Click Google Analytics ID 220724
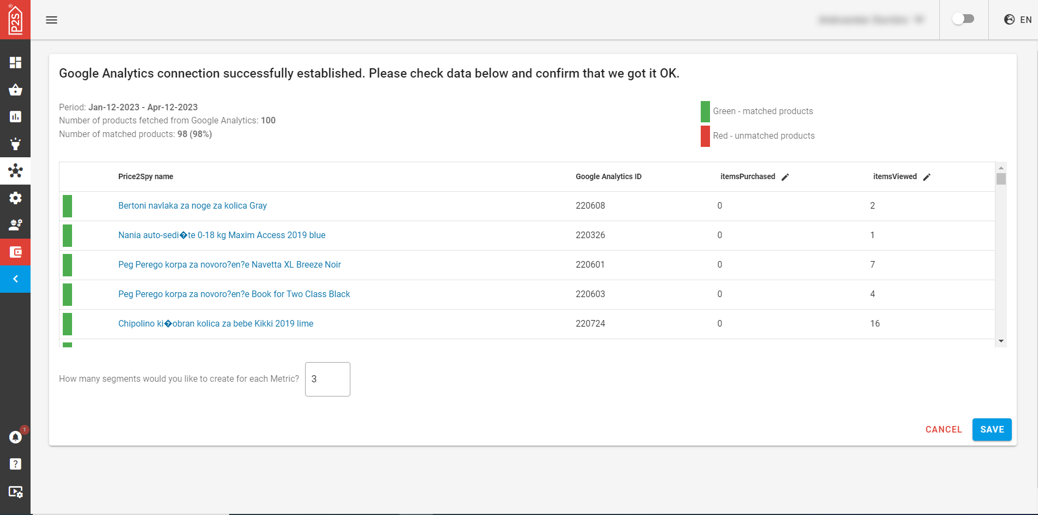The height and width of the screenshot is (515, 1038). (x=590, y=324)
